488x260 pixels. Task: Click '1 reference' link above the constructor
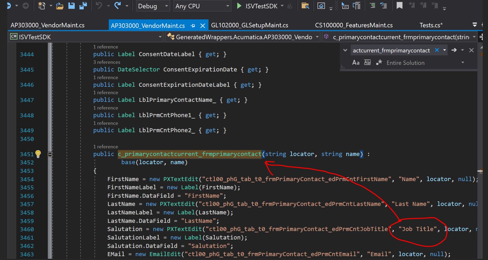pyautogui.click(x=106, y=147)
